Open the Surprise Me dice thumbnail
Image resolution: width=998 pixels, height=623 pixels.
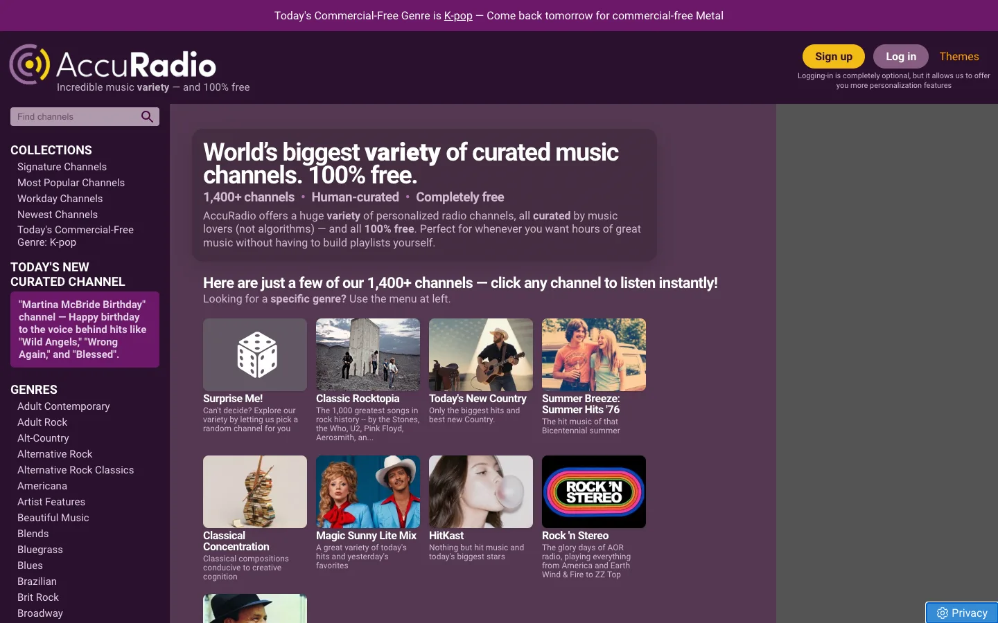[x=255, y=354]
